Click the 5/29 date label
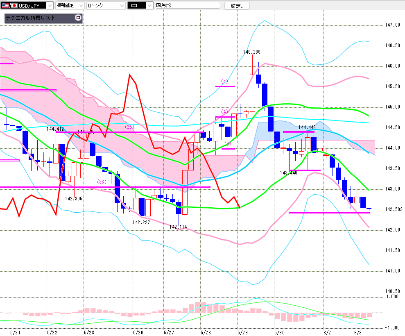Image resolution: width=405 pixels, height=336 pixels. [243, 332]
